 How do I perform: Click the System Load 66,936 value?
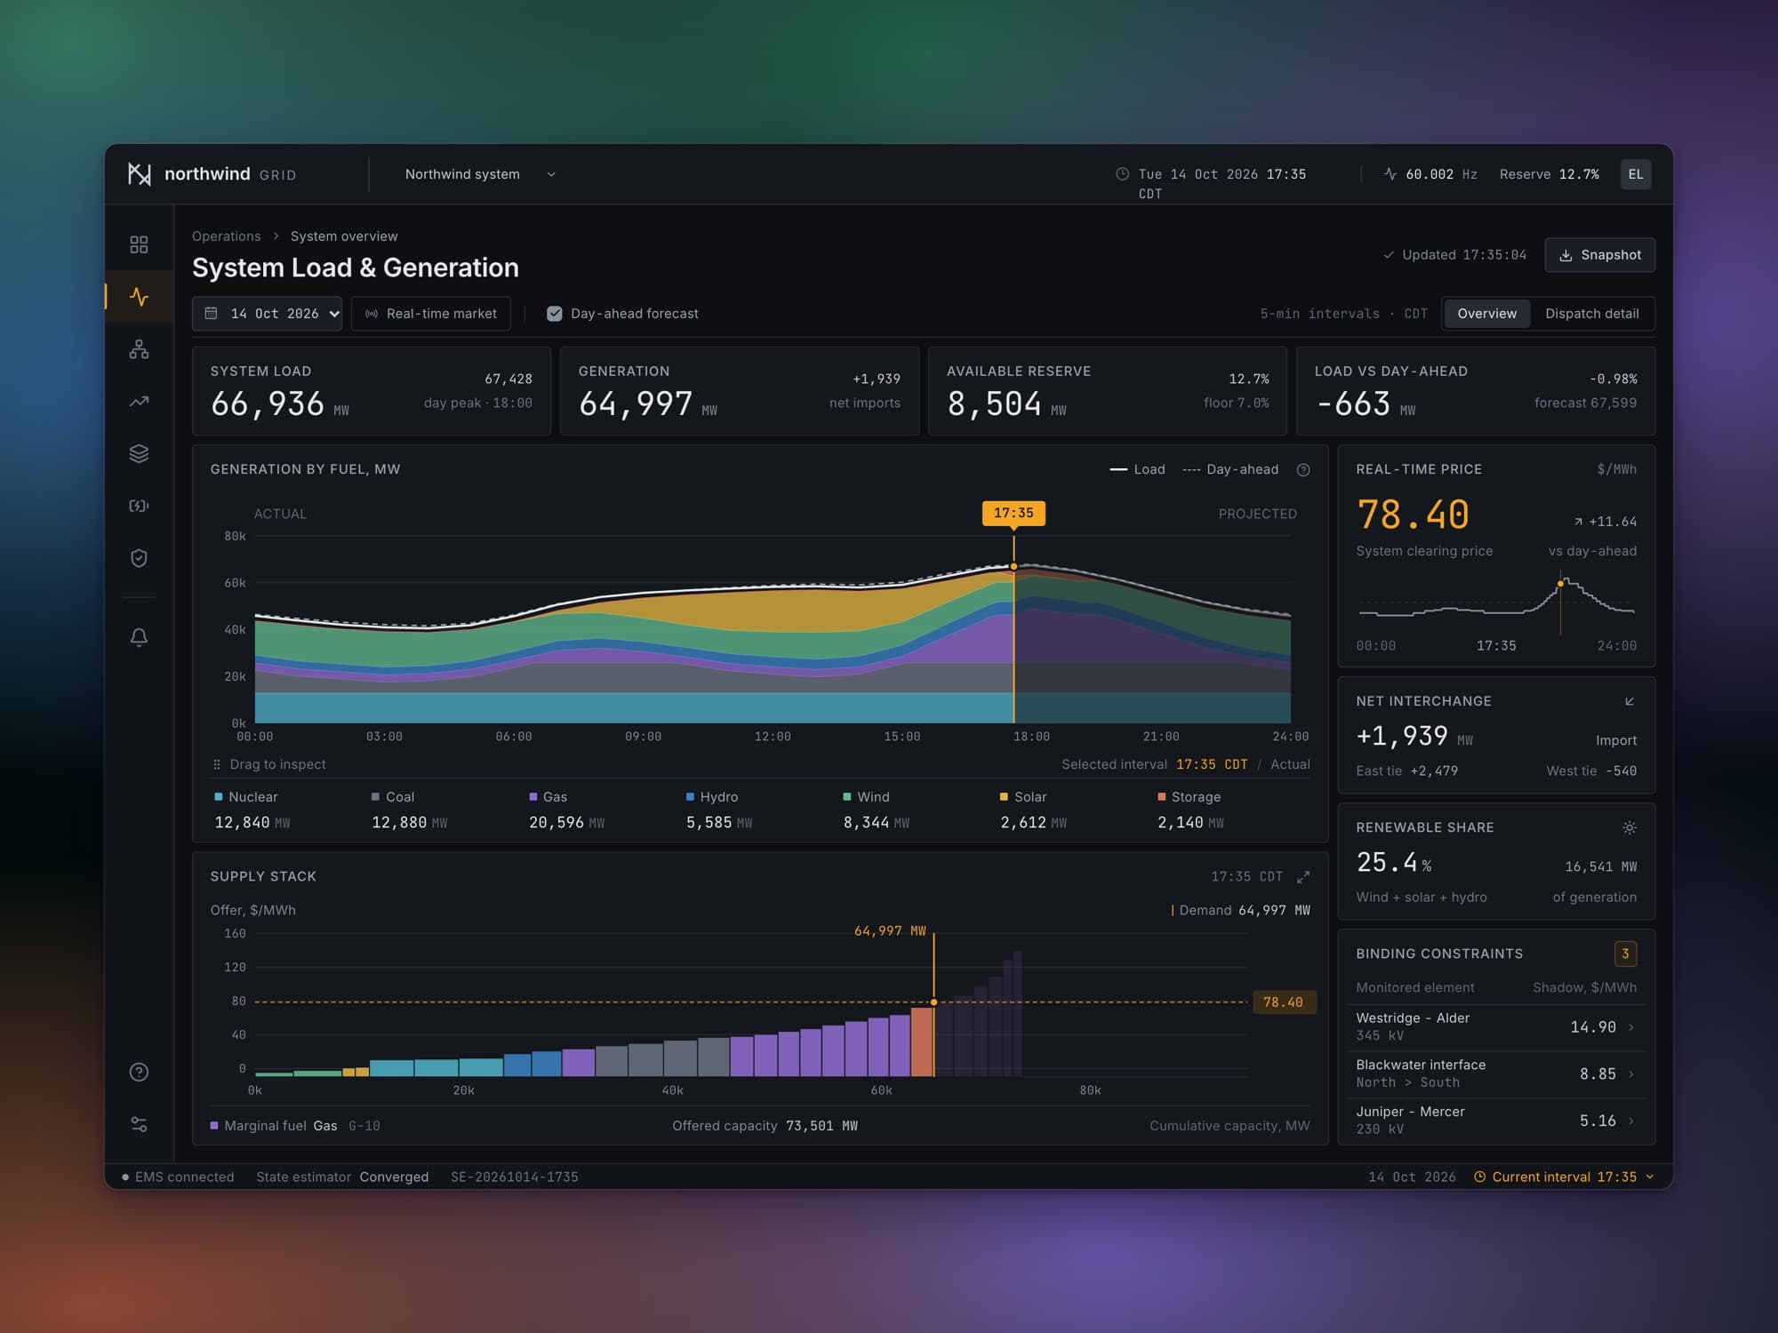pos(268,404)
